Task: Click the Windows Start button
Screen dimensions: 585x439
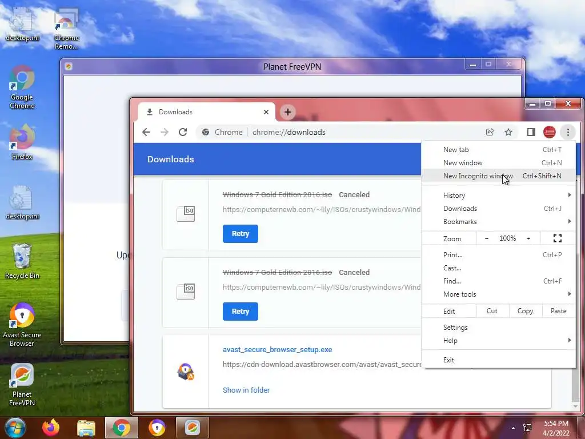Action: tap(15, 428)
